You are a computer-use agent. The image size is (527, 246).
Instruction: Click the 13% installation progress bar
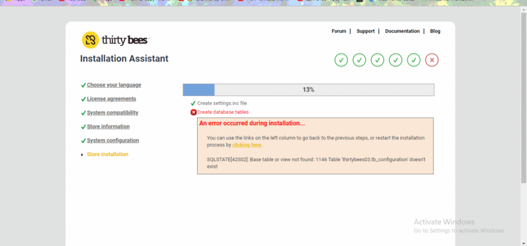coord(308,90)
